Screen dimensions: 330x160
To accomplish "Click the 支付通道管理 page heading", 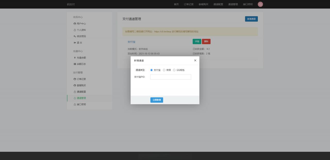I will point(132,19).
